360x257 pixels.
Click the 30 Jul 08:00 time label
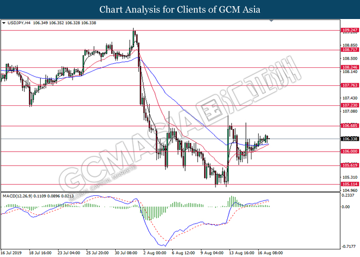click(126, 253)
